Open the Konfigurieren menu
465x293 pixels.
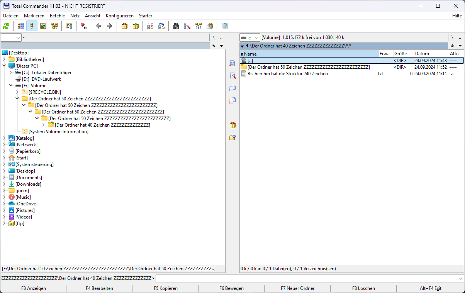119,16
